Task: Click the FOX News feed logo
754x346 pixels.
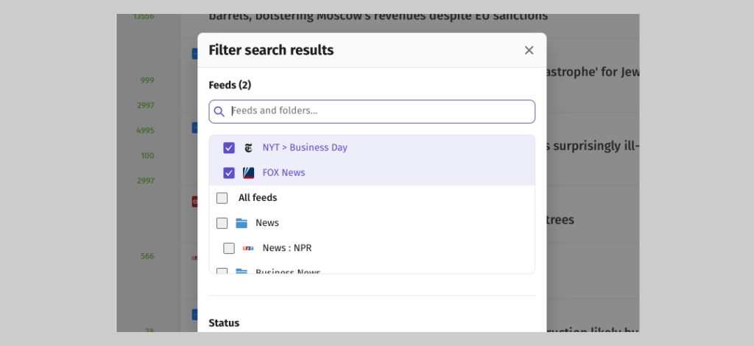Action: (248, 173)
